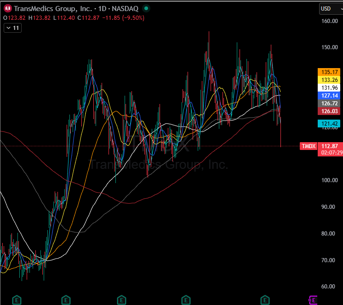This screenshot has width=343, height=305.
Task: Click the gray 126.72 moving average label
Action: (329, 103)
